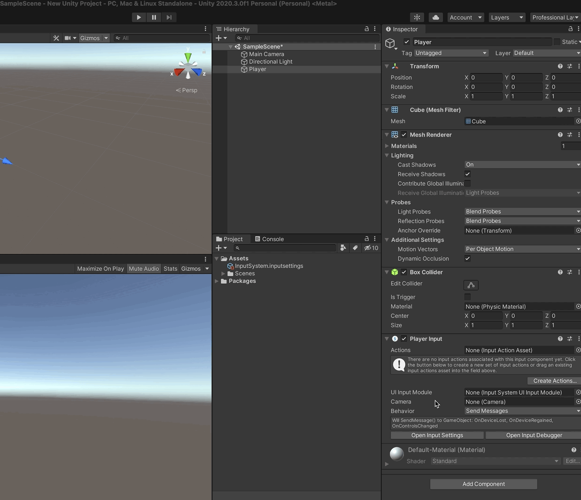Screen dimensions: 581x500
Task: Click Default-Material preview sphere
Action: coord(397,454)
